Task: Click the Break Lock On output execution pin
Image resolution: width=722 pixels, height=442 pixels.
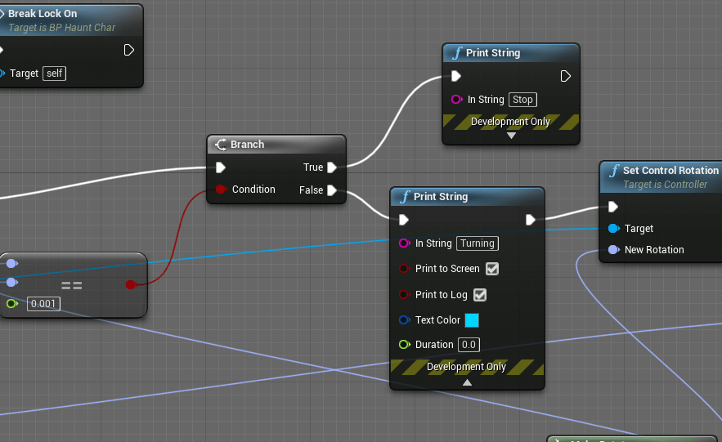Action: pos(128,50)
